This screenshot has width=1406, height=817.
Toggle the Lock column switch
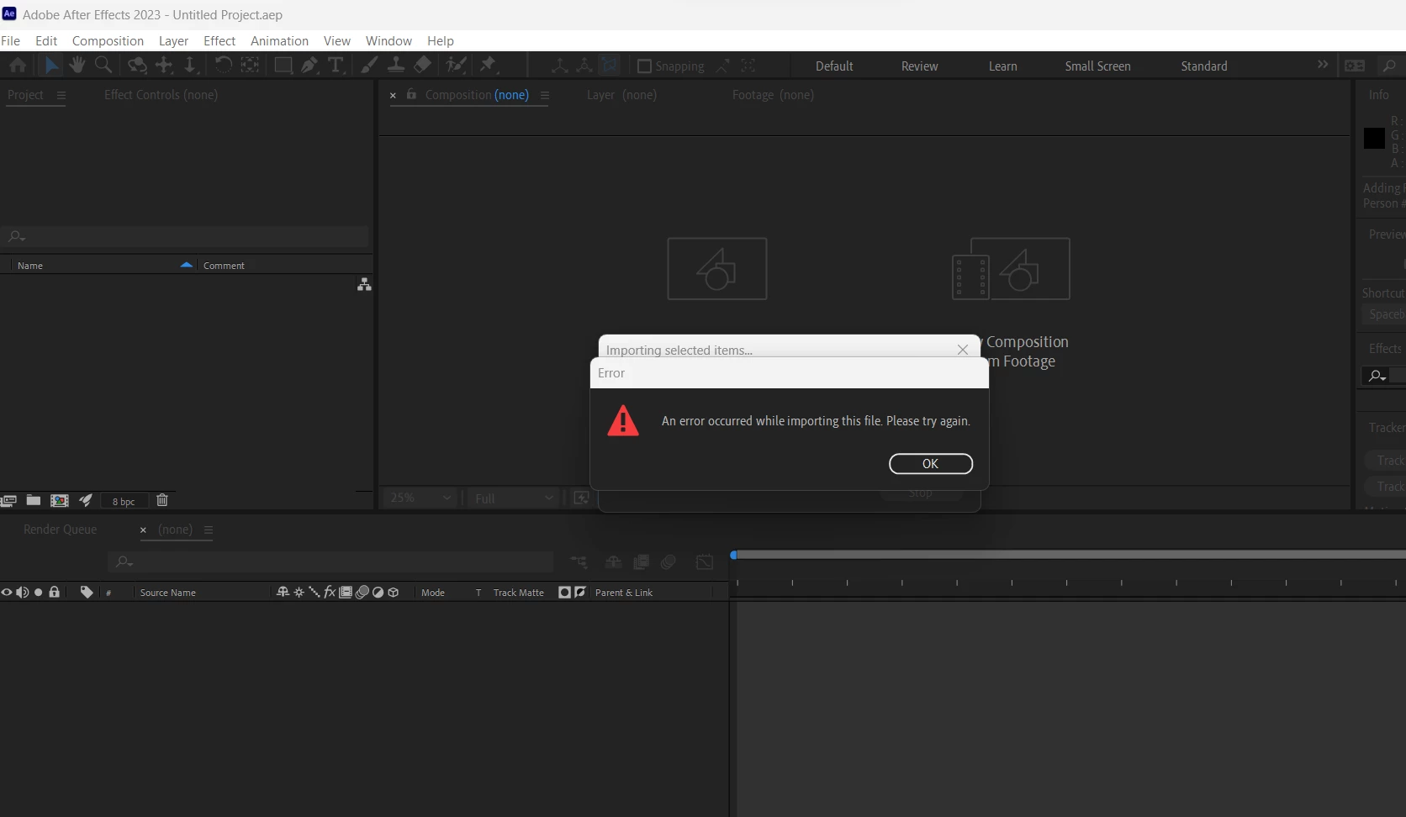pyautogui.click(x=55, y=592)
